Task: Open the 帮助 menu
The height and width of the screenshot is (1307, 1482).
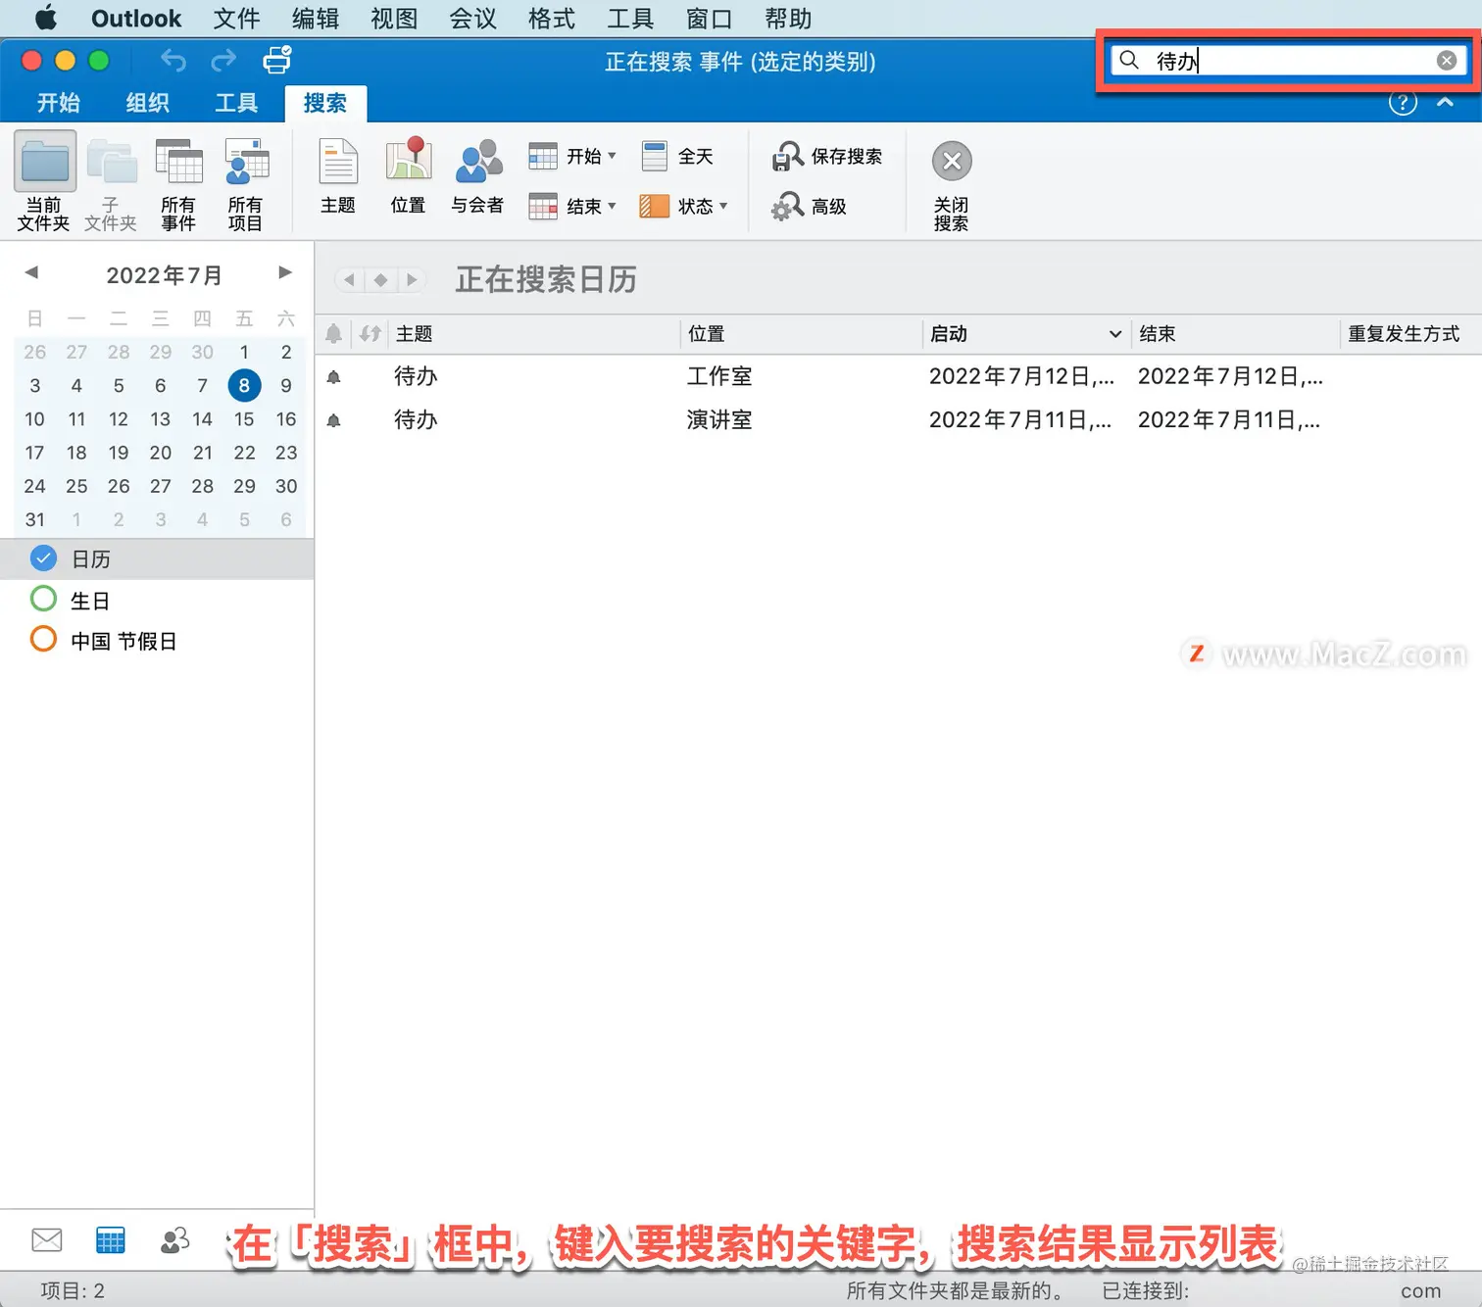Action: pyautogui.click(x=788, y=19)
